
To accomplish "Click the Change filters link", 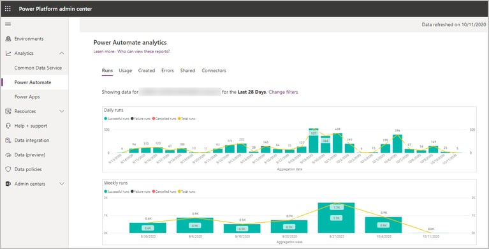I will 283,92.
